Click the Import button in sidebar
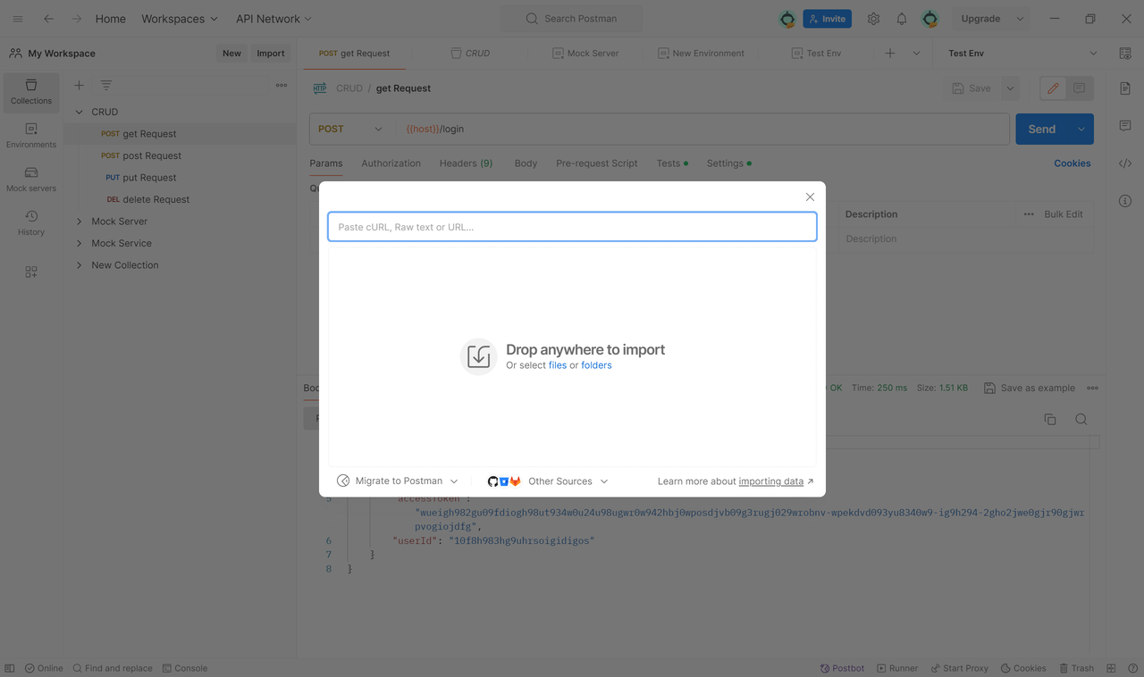The height and width of the screenshot is (677, 1144). point(271,54)
